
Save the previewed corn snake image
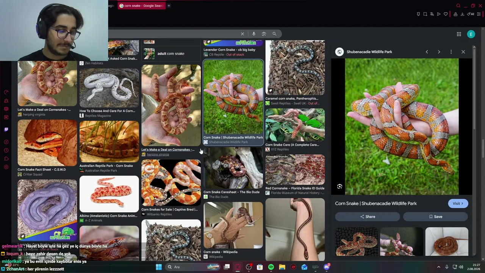pos(435,217)
